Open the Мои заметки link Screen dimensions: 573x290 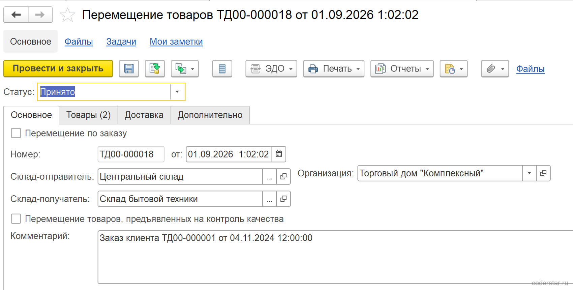click(x=176, y=41)
